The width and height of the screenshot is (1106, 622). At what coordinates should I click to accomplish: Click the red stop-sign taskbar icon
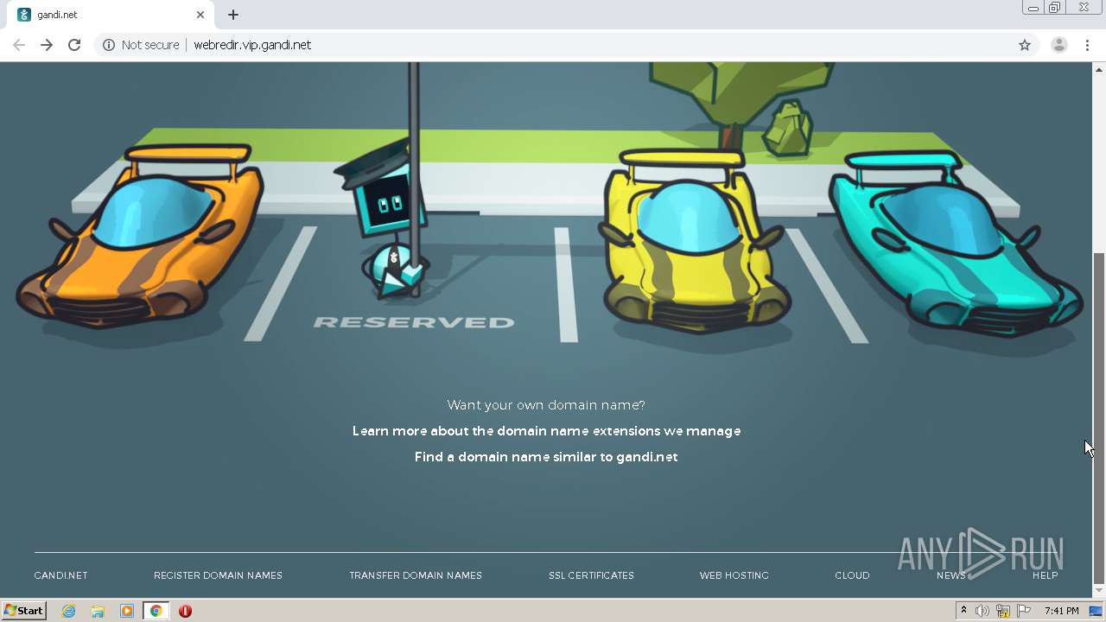[185, 611]
